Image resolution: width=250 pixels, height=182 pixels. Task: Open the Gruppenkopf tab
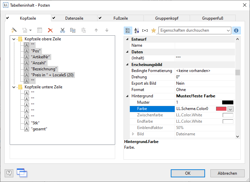coord(166,18)
